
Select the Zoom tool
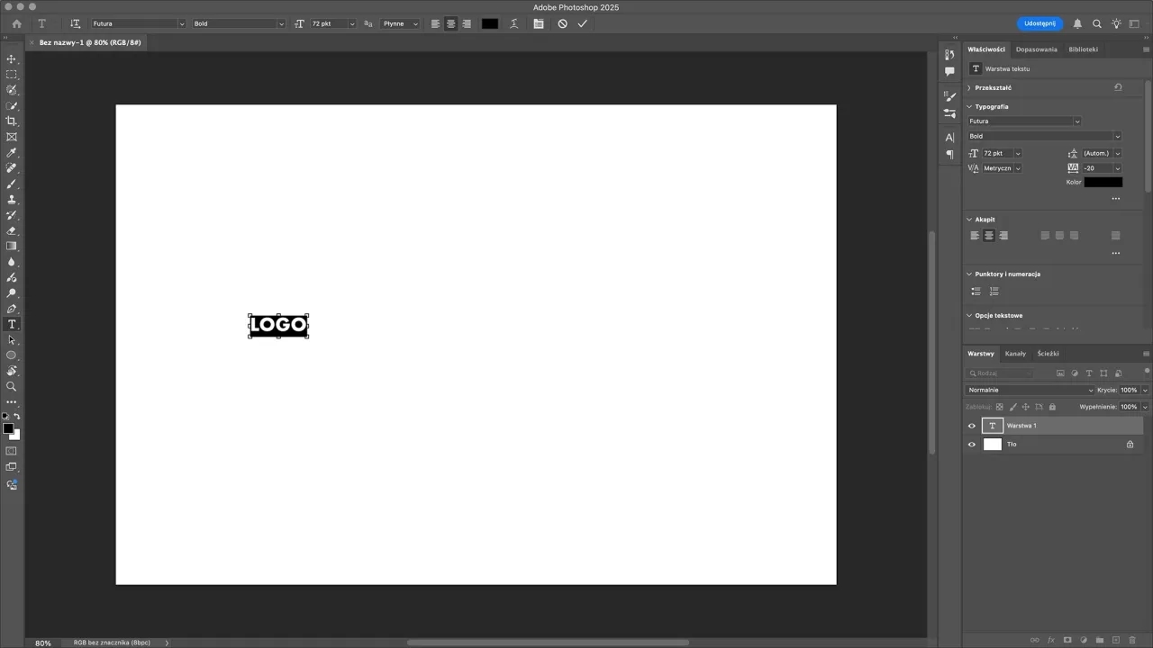(x=12, y=387)
